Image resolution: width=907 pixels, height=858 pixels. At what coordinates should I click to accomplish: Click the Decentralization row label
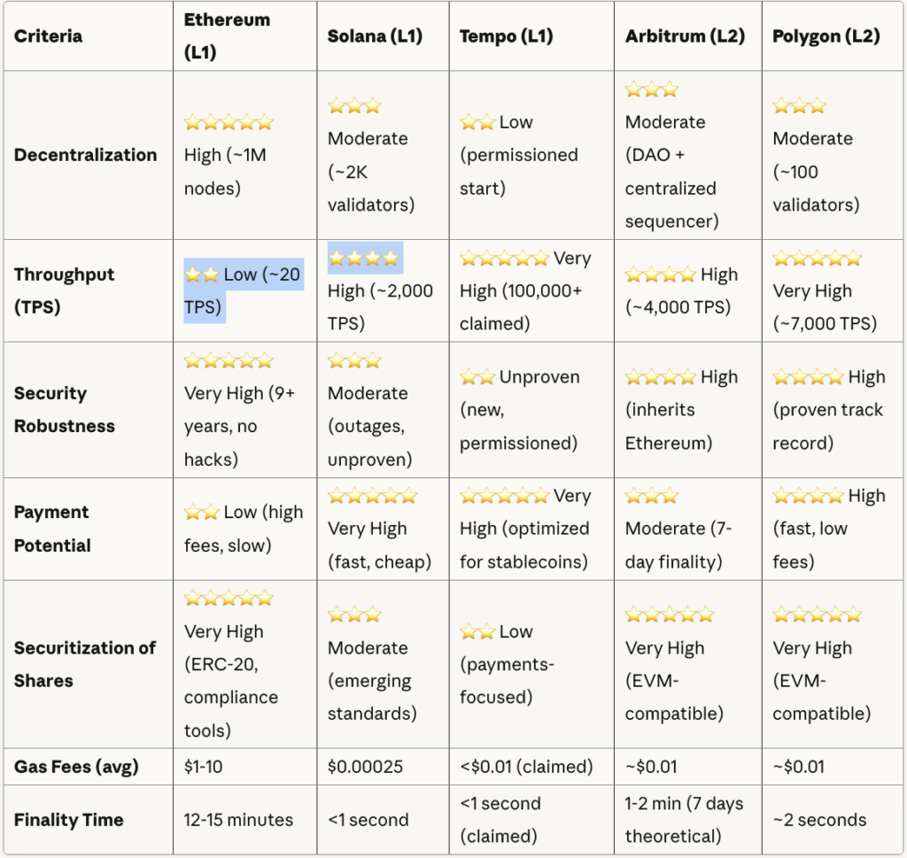86,155
